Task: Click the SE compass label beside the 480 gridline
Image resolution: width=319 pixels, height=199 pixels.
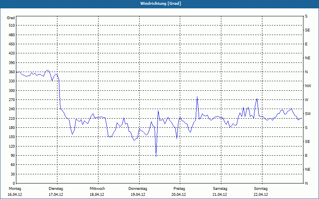Action: click(x=307, y=30)
